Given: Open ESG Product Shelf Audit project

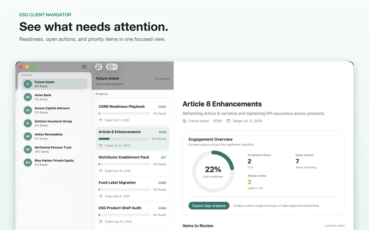Looking at the screenshot, I should coord(132,214).
